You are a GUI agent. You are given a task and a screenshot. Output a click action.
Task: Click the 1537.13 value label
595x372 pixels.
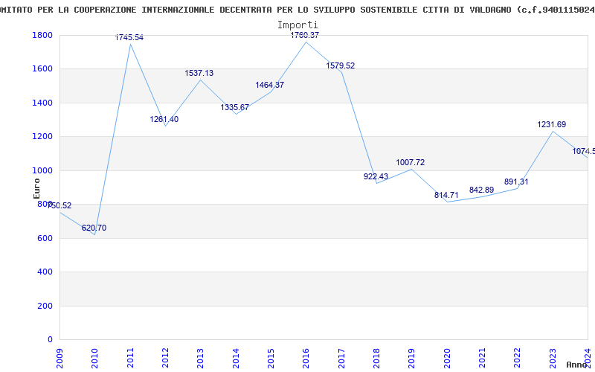(x=199, y=73)
